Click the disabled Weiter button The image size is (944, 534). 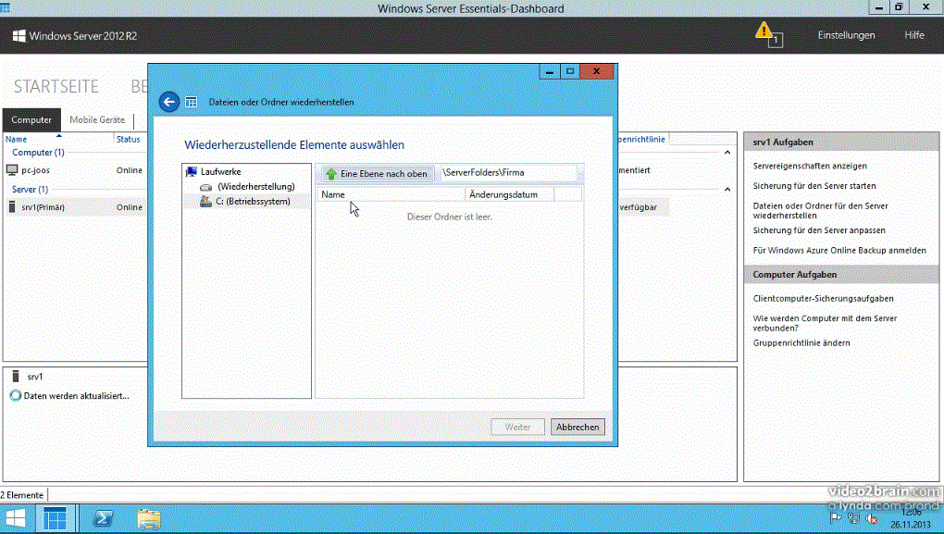tap(517, 427)
